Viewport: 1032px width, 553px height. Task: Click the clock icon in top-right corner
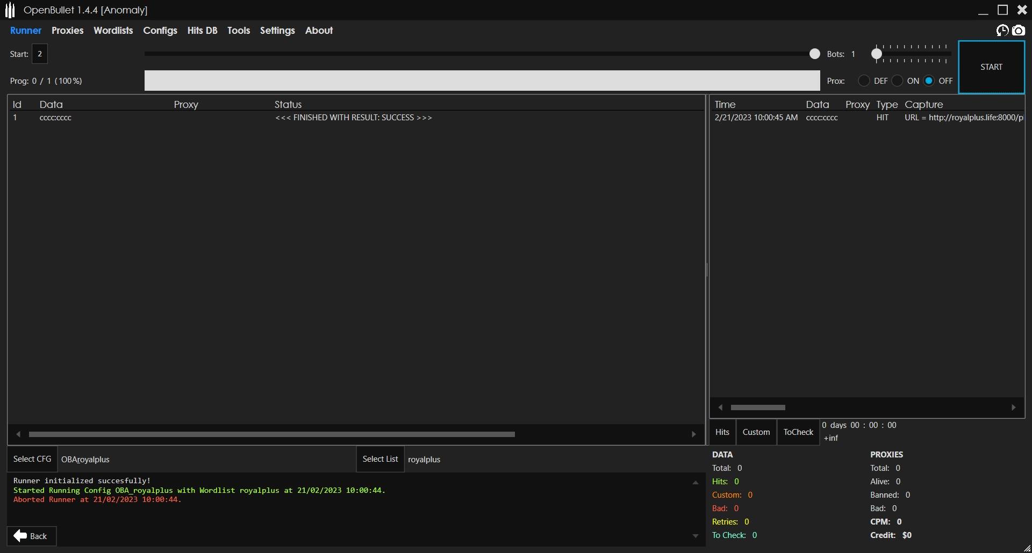click(x=1002, y=31)
